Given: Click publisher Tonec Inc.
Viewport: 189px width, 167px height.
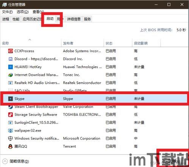Looking at the screenshot, I should 71,75.
